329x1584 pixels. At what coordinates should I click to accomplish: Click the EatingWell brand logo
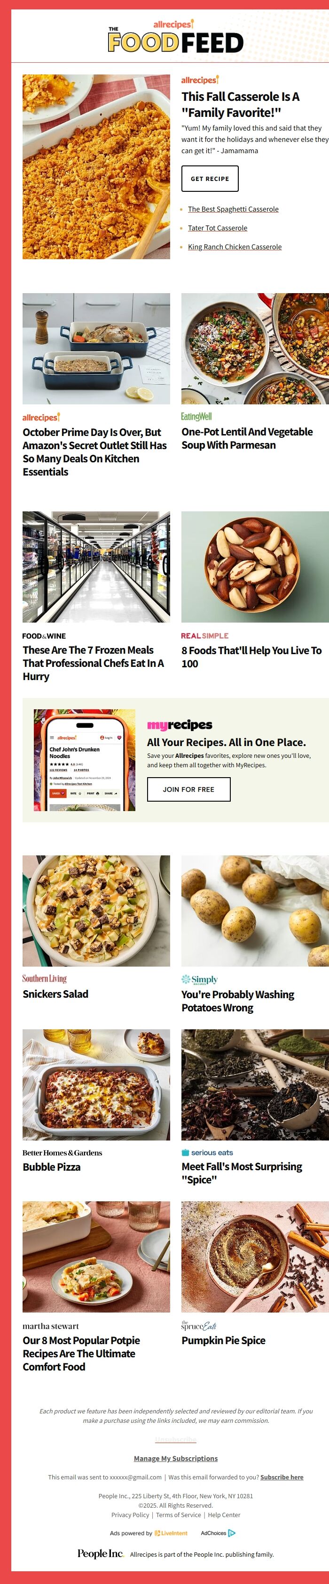coord(196,416)
